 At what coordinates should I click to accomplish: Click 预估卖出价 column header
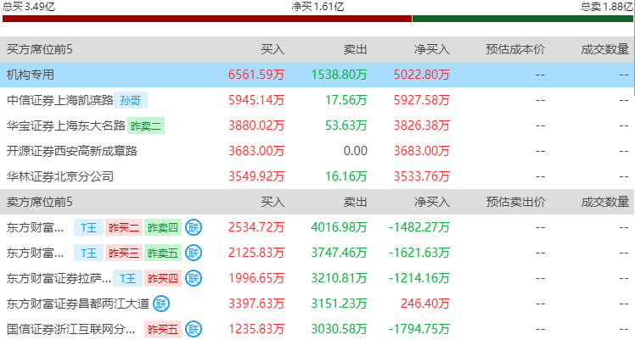click(515, 202)
